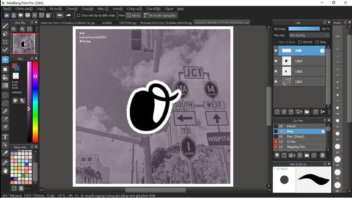Click the navigator canvas thumbnail

click(24, 44)
